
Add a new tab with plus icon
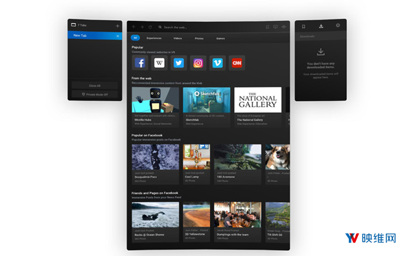point(117,26)
